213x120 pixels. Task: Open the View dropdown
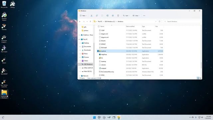pos(136,16)
